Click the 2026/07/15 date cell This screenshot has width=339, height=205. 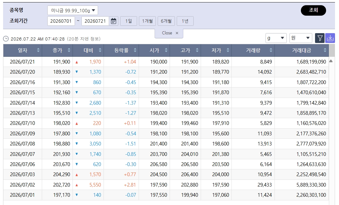(22, 92)
